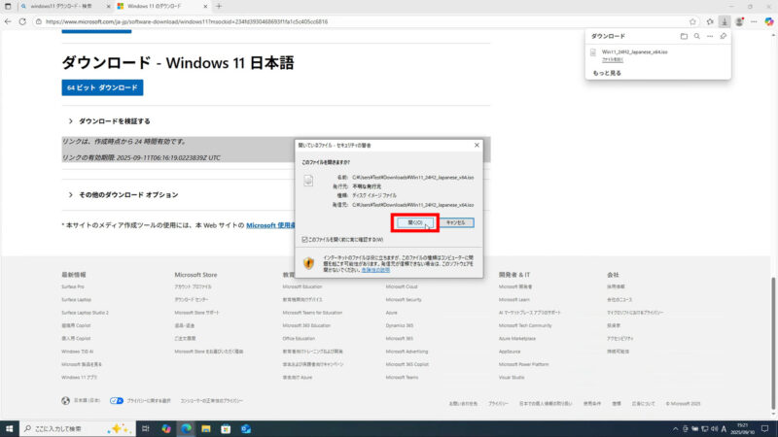
Task: Click search icon in Downloads panel
Action: point(696,36)
